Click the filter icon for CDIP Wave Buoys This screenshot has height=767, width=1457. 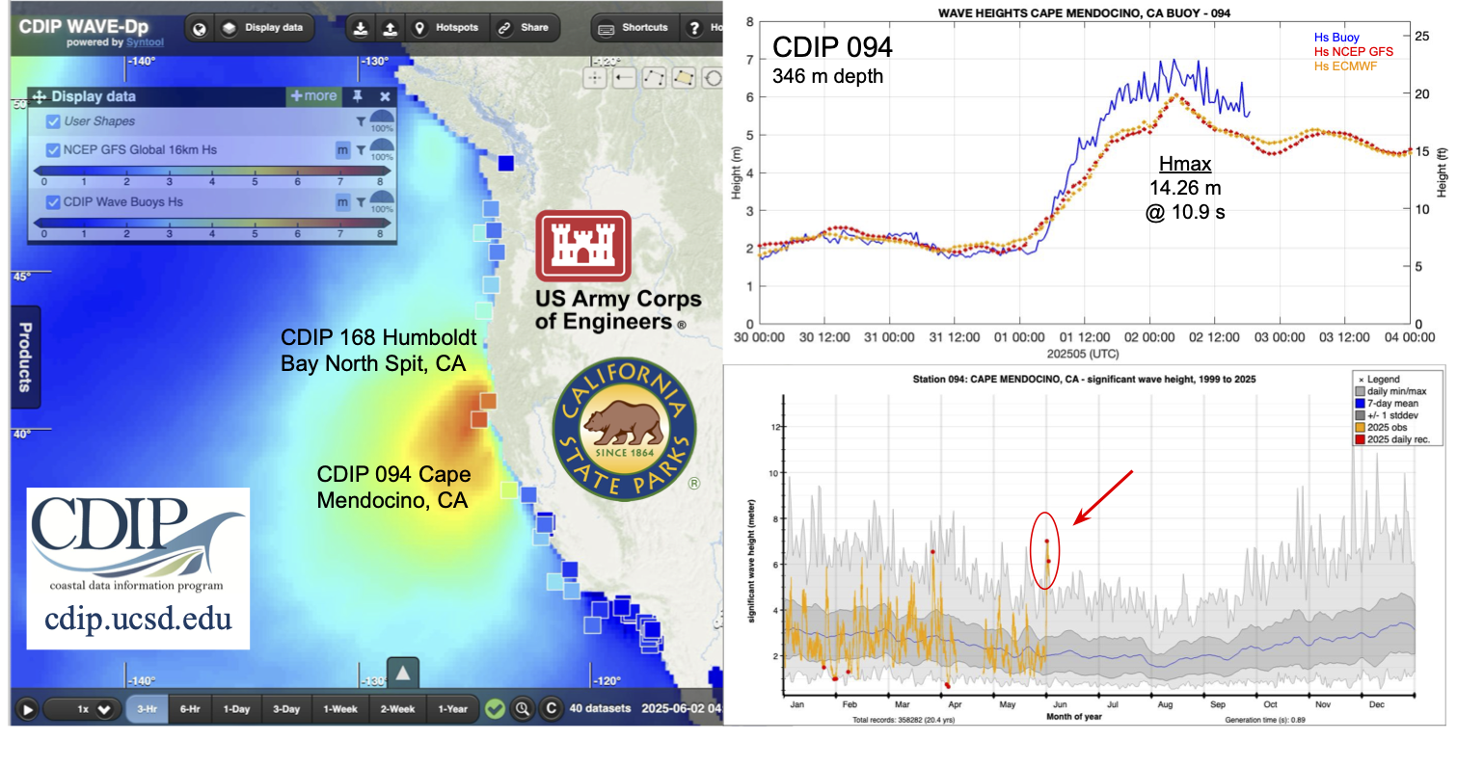(x=361, y=202)
